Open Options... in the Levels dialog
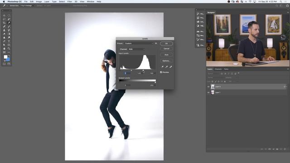Image resolution: width=290 pixels, height=163 pixels. click(x=166, y=61)
